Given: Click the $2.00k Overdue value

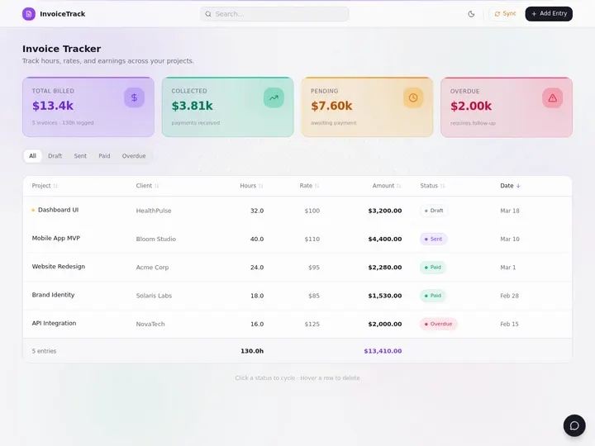Looking at the screenshot, I should click(x=471, y=106).
